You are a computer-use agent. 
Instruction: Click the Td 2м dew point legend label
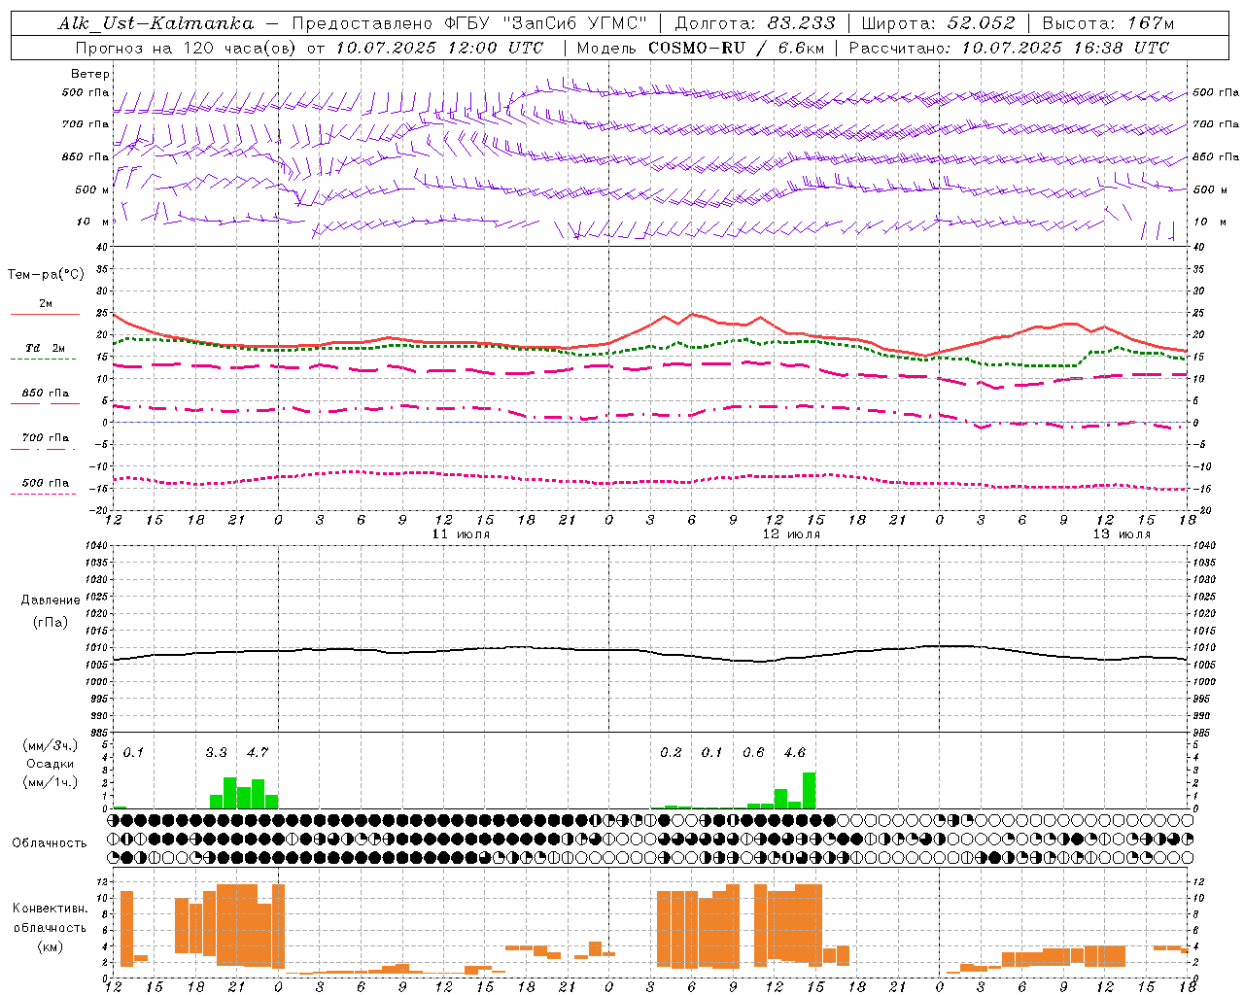click(x=46, y=347)
